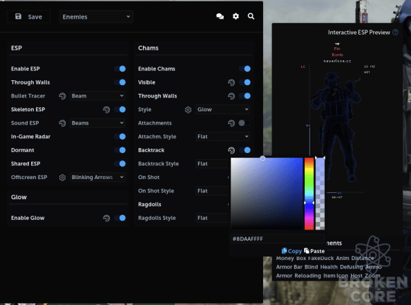
Task: Open Skeleton ESP color palette icon
Action: click(106, 110)
